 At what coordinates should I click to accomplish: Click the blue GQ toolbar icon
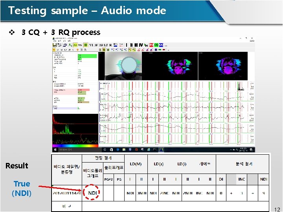click(161, 45)
